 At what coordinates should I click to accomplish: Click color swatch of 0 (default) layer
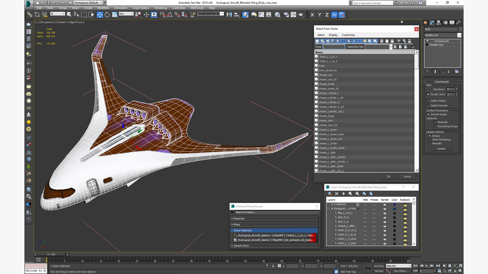point(394,204)
